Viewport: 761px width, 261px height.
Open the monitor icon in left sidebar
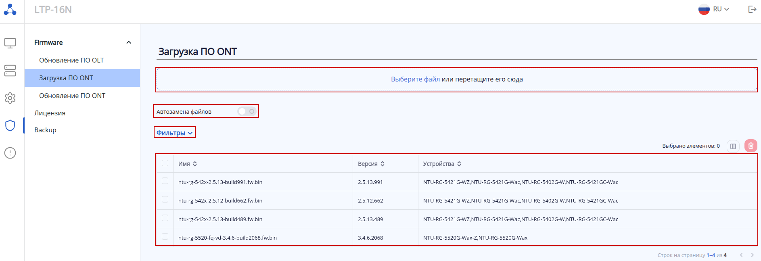click(x=10, y=43)
